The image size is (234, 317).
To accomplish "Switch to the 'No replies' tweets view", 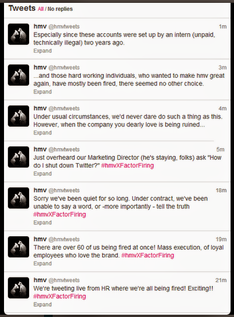I will 60,9.
